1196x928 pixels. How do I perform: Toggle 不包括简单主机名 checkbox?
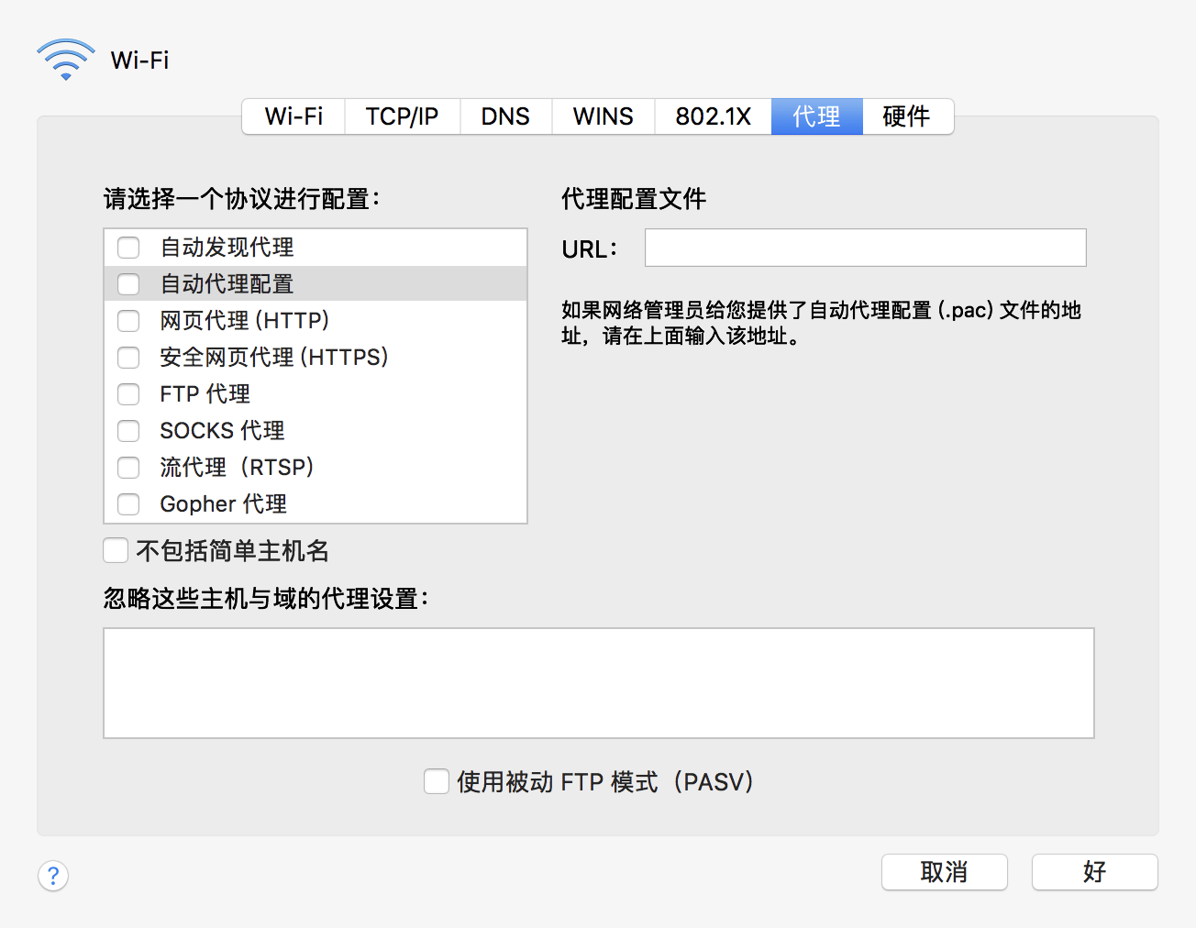pos(116,550)
